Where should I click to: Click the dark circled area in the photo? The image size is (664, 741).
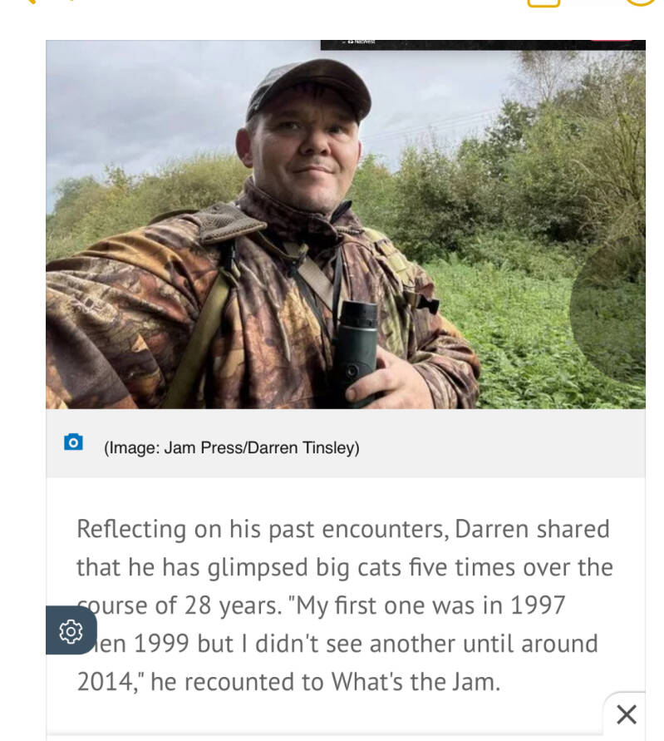608,309
